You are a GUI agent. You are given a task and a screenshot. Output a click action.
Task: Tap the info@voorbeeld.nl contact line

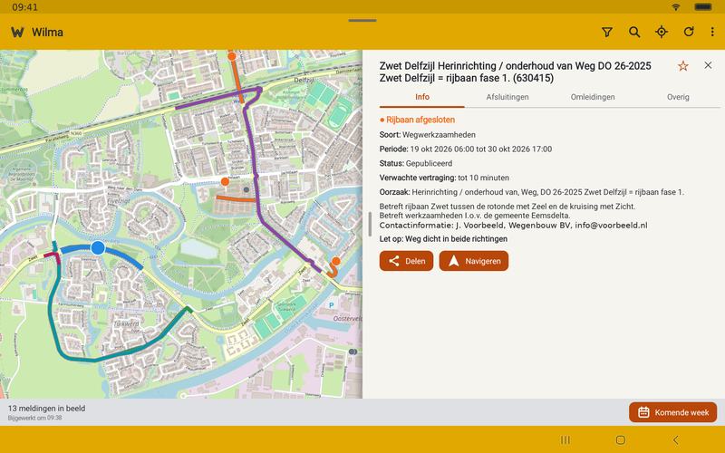(513, 225)
